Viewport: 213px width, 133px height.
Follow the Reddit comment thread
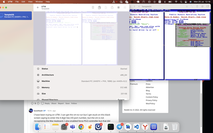click(x=74, y=103)
